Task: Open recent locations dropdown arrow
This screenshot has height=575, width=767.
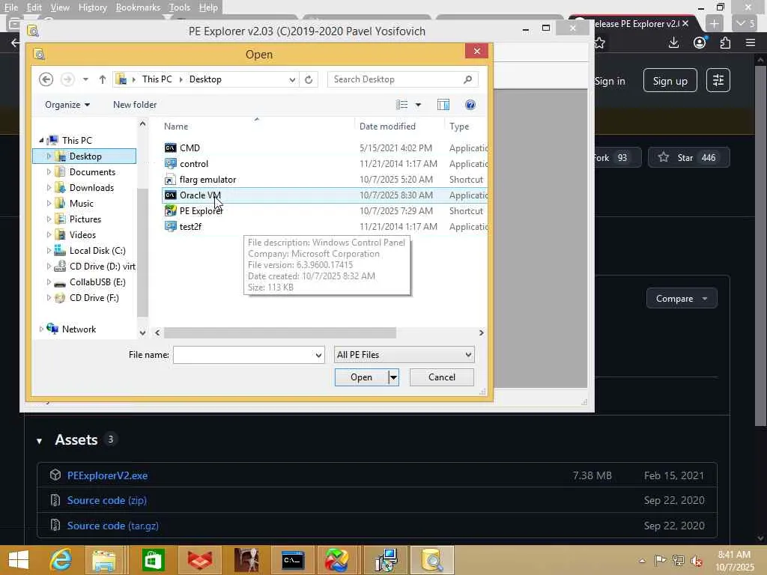Action: click(x=85, y=79)
